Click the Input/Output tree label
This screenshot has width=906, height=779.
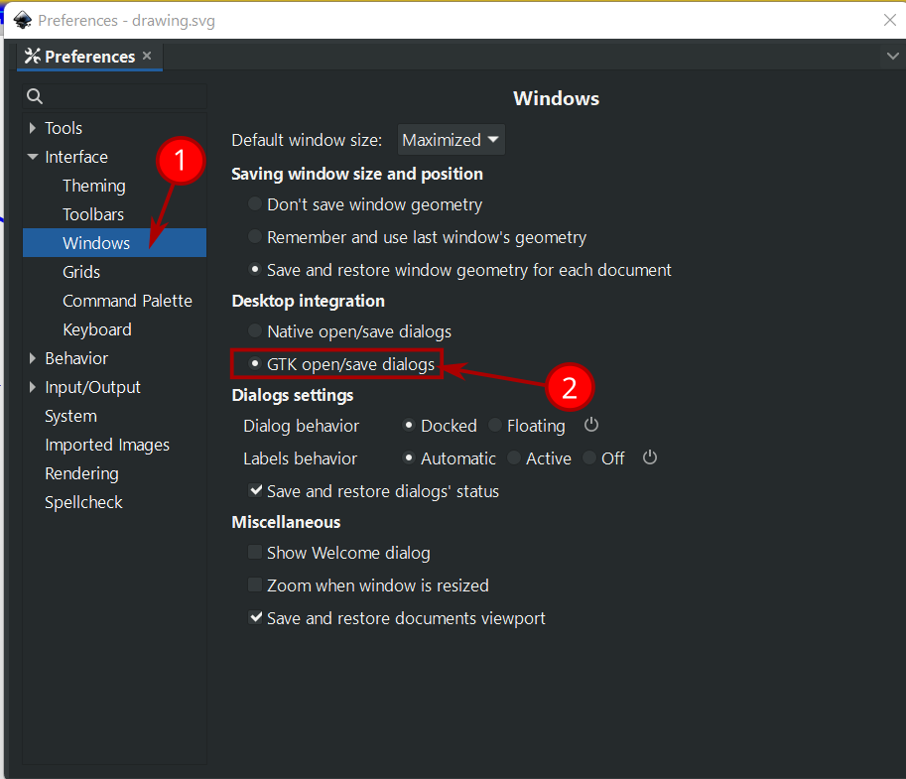pyautogui.click(x=92, y=387)
